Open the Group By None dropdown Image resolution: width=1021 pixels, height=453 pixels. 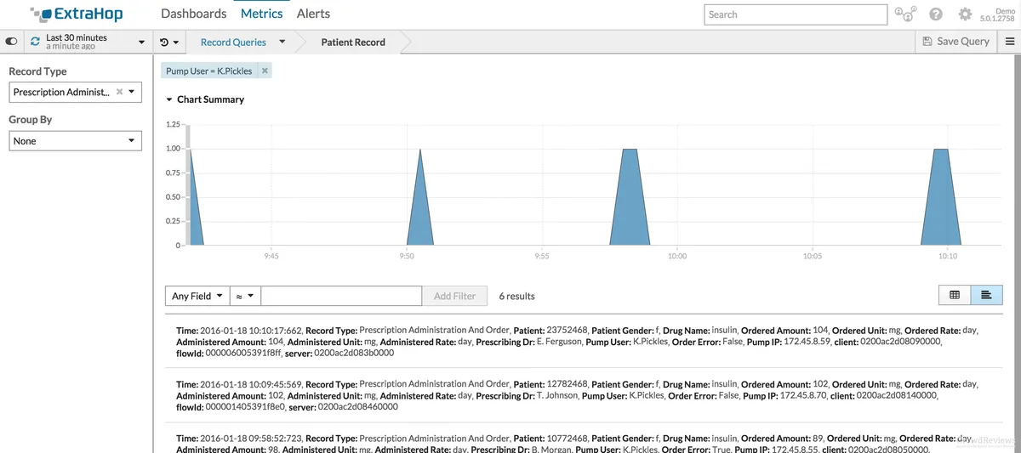pyautogui.click(x=75, y=141)
